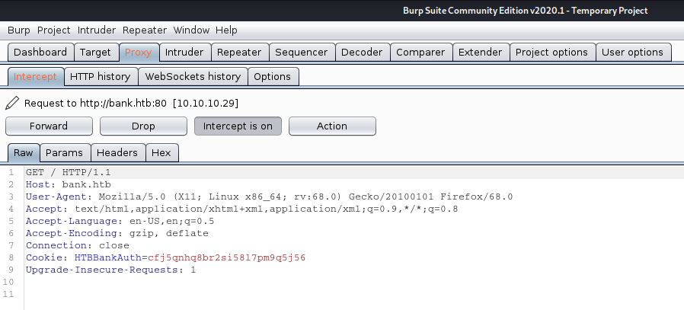Open the Action dropdown button
The height and width of the screenshot is (310, 684).
pos(332,126)
